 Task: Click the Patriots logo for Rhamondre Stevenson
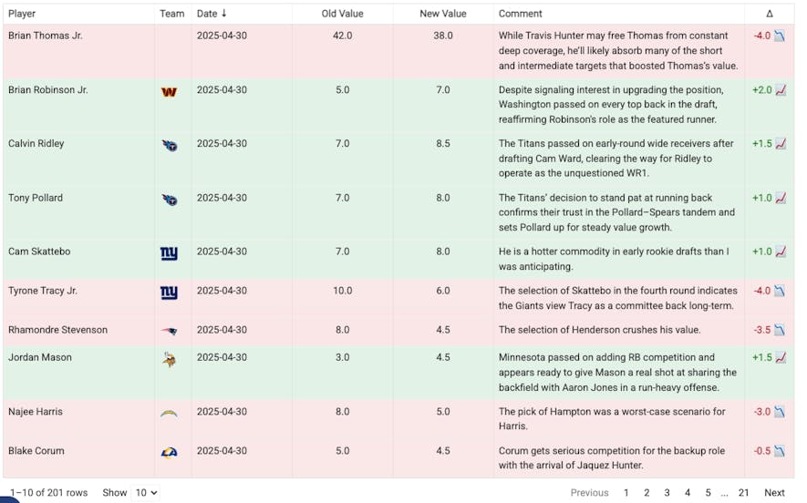coord(169,331)
